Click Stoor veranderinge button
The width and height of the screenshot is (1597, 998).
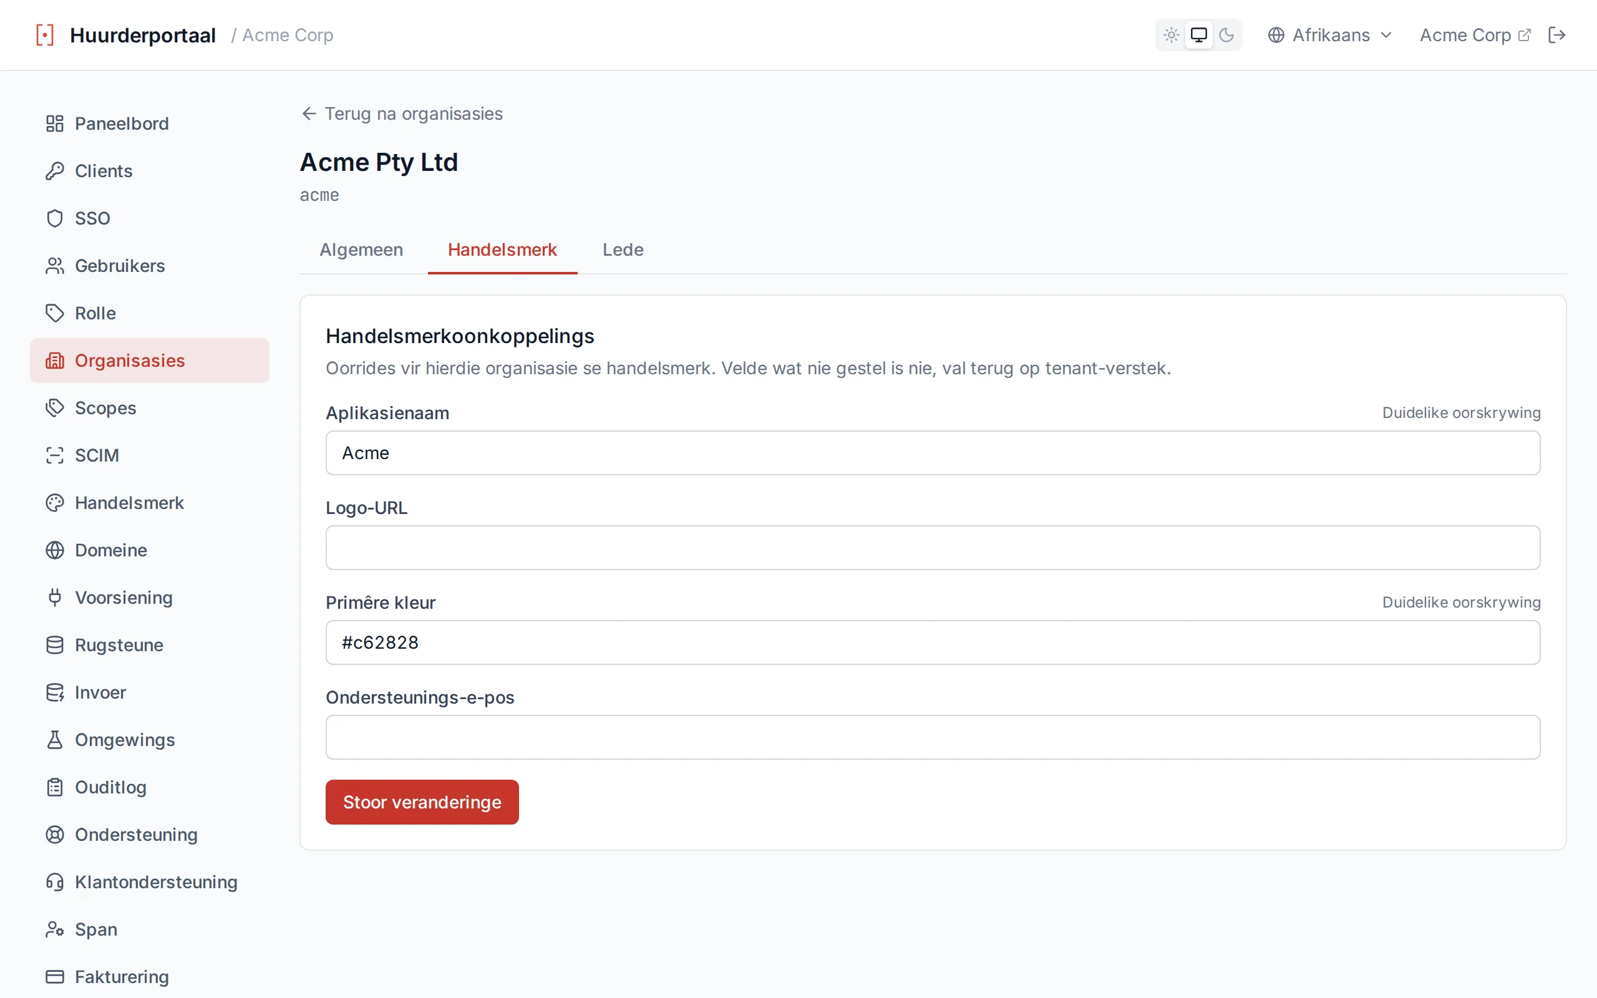click(422, 802)
